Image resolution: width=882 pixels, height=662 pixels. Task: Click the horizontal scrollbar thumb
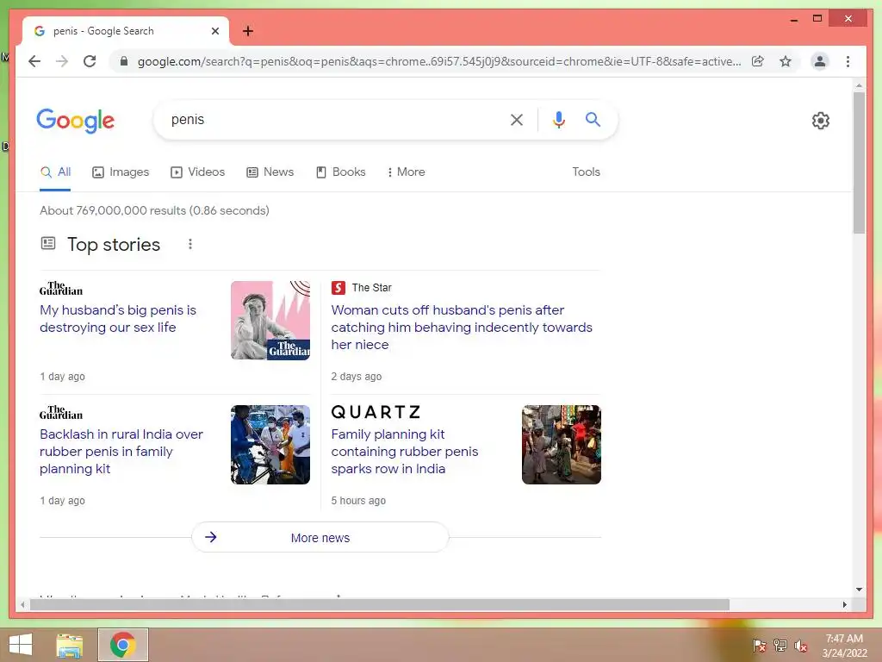(x=380, y=604)
